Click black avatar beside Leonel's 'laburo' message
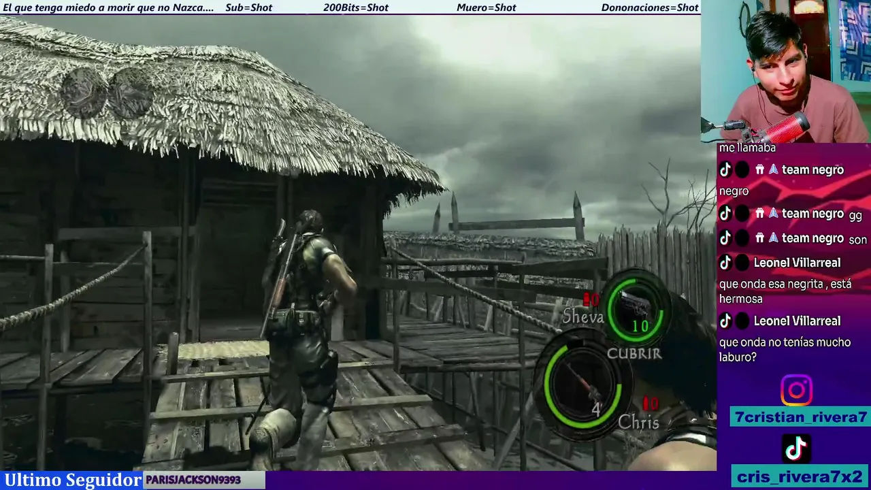The width and height of the screenshot is (871, 490). click(742, 321)
